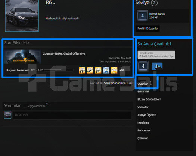Open Ekran Görüntüleri screenshots link
The height and width of the screenshot is (156, 196).
(149, 99)
